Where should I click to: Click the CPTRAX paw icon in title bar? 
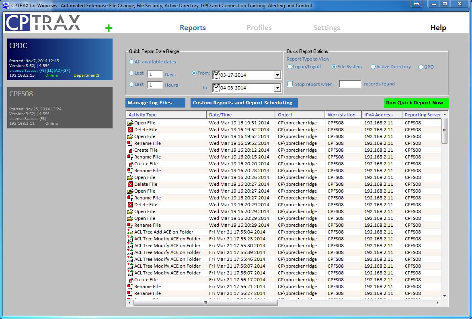pyautogui.click(x=6, y=5)
